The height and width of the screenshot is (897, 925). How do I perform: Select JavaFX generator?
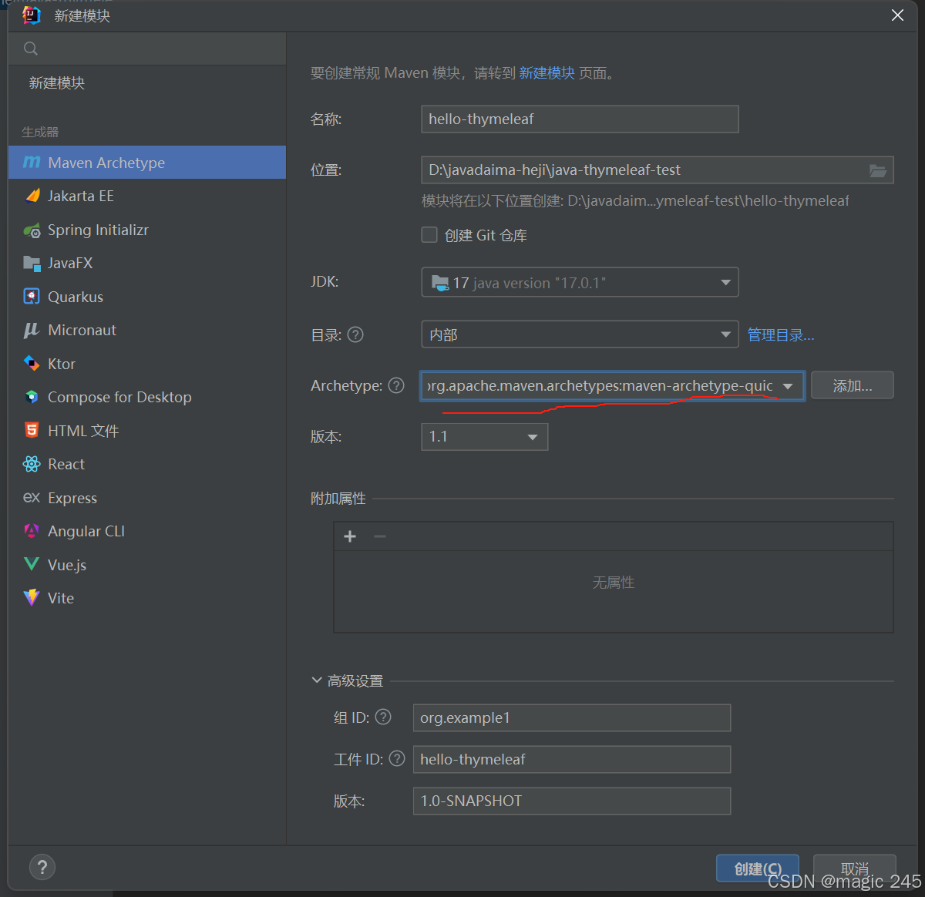click(x=147, y=263)
